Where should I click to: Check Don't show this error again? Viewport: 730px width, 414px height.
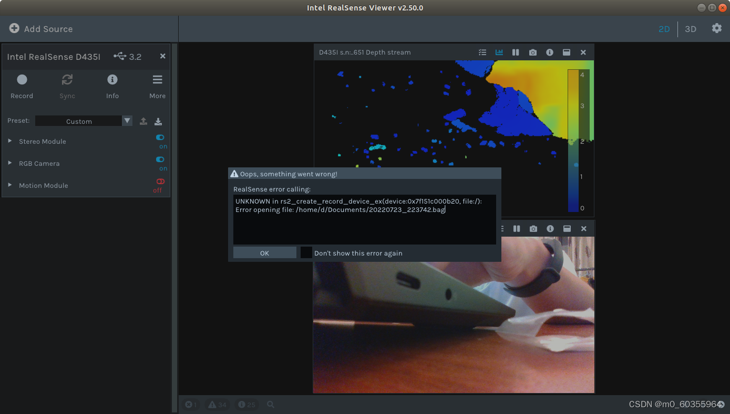(x=306, y=252)
